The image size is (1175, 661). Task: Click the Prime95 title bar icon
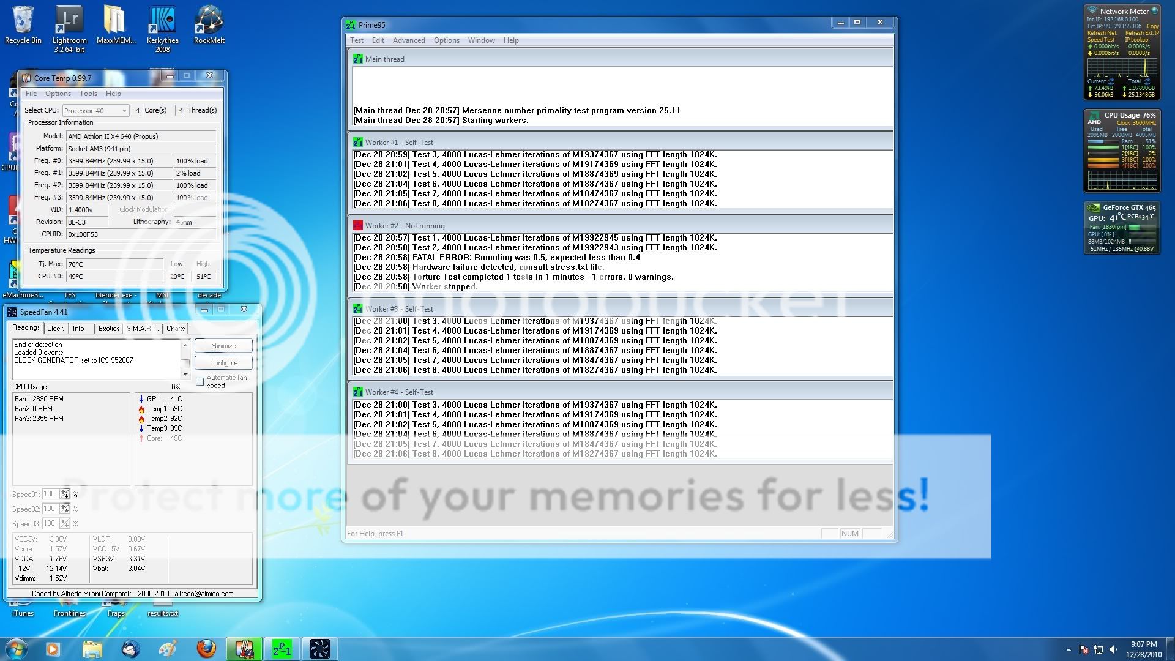click(x=351, y=24)
